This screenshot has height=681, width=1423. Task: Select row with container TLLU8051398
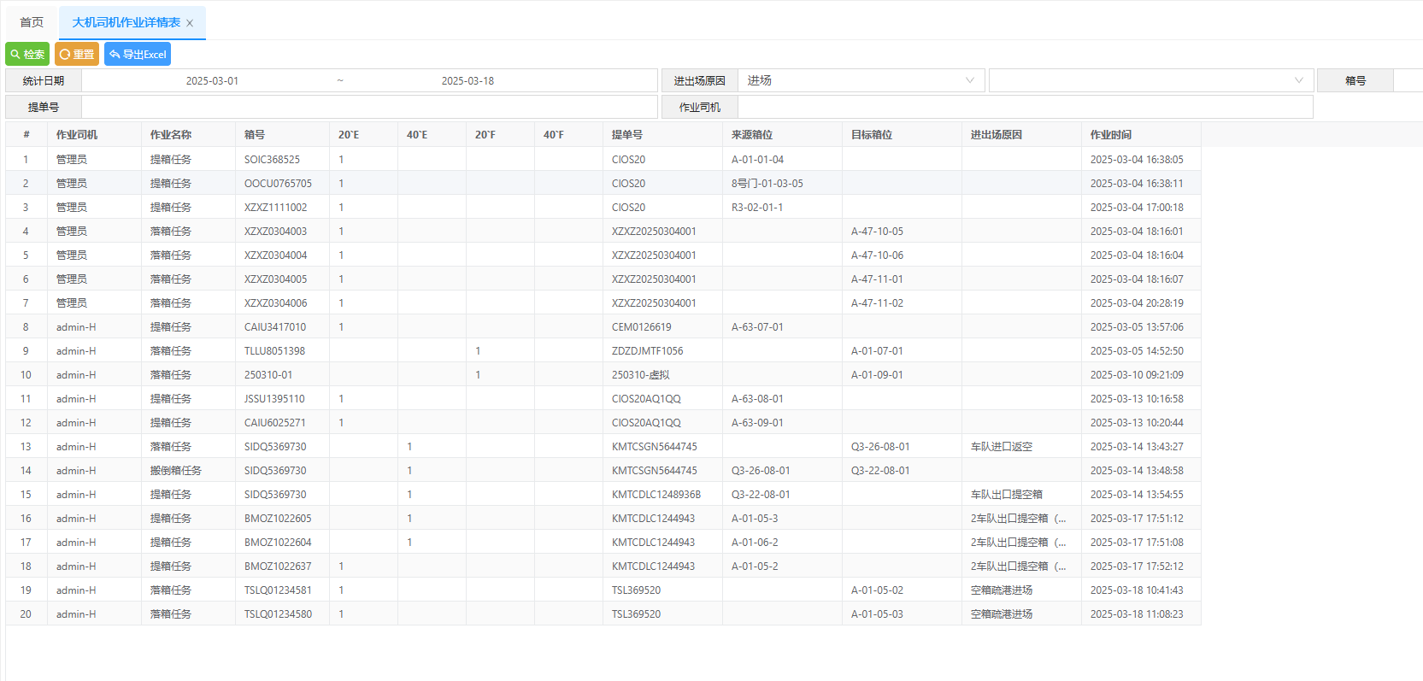(274, 350)
